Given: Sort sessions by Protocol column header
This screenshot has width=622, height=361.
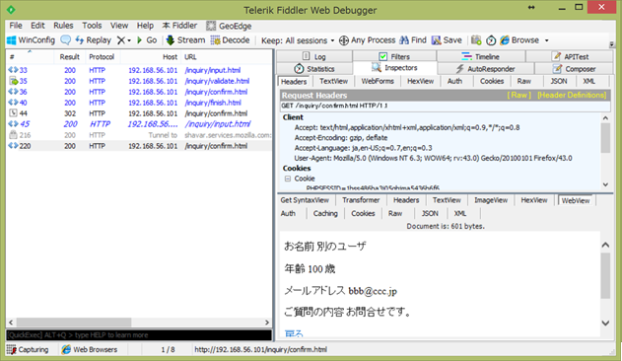Looking at the screenshot, I should [x=102, y=57].
